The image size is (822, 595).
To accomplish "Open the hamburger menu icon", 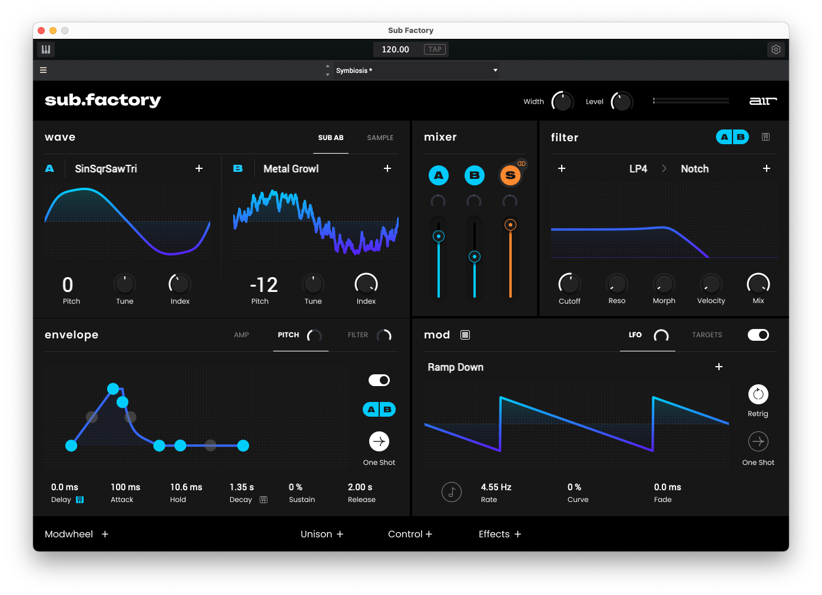I will 43,70.
